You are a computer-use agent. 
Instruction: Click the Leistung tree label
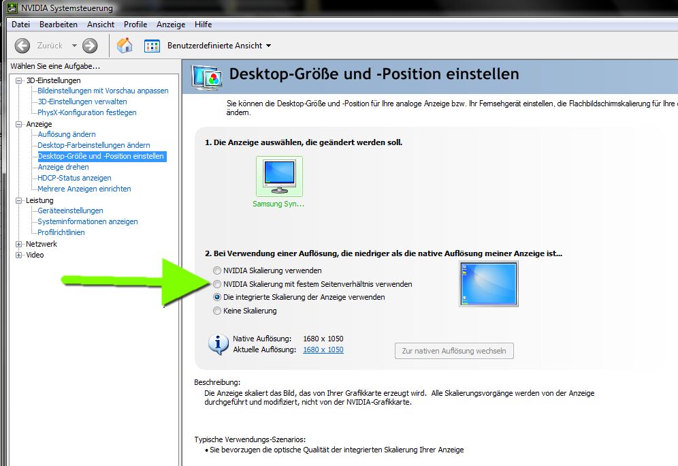(39, 200)
